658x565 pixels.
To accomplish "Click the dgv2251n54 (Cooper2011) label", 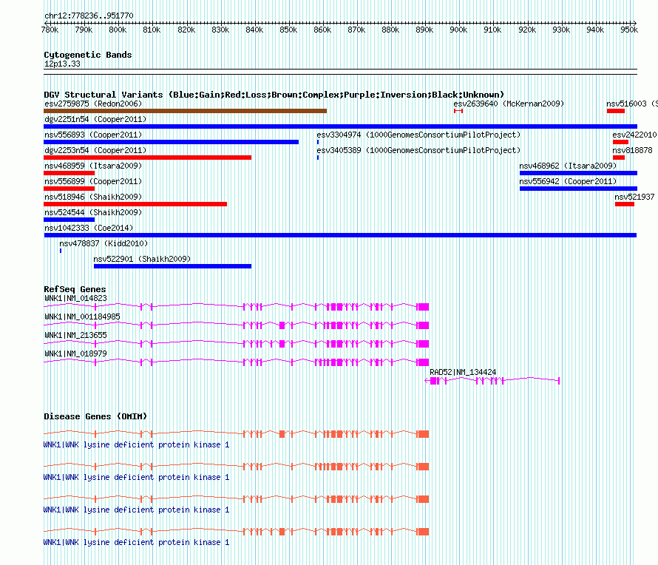I will click(95, 119).
